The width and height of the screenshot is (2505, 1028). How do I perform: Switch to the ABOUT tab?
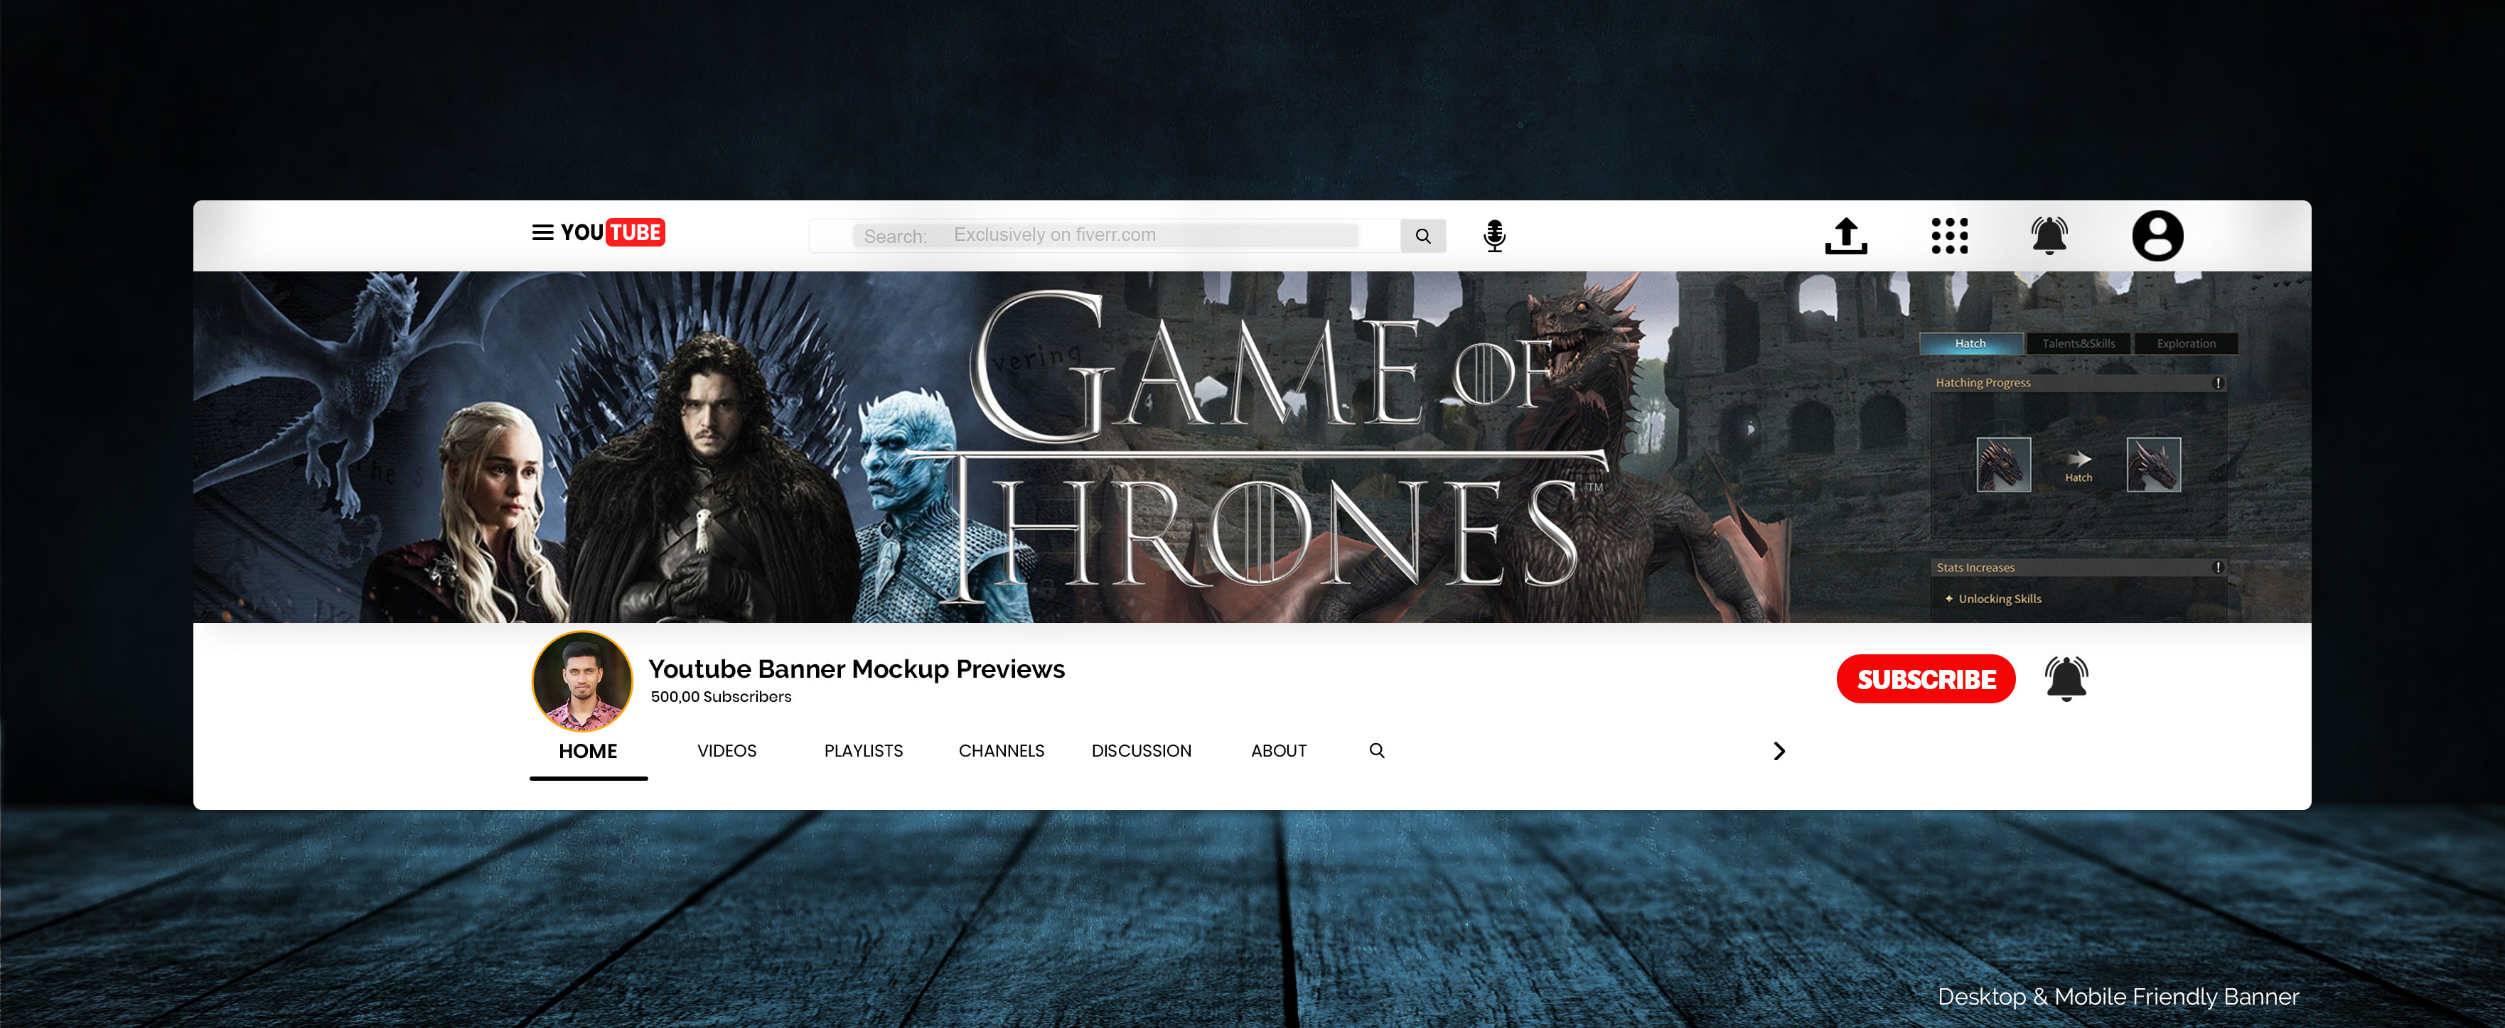pos(1278,751)
